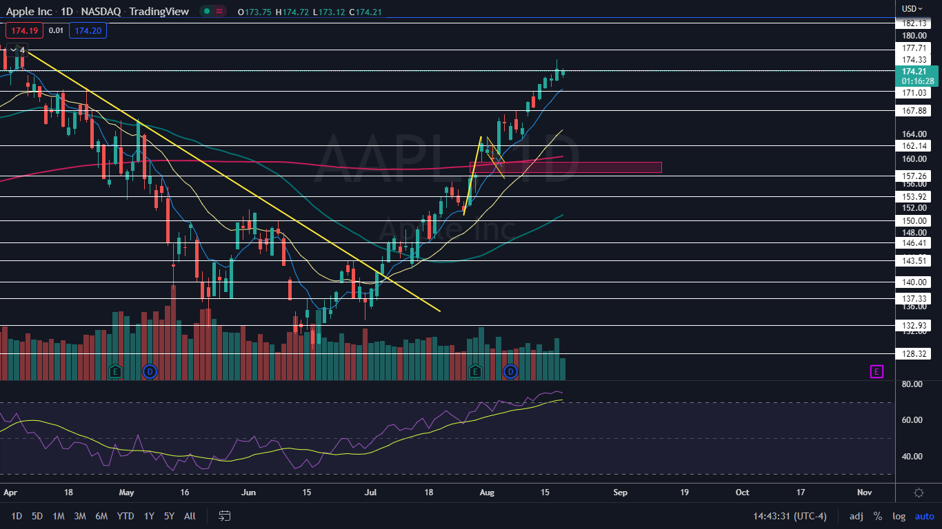
Task: Click the 137.33 price level label
Action: point(914,299)
